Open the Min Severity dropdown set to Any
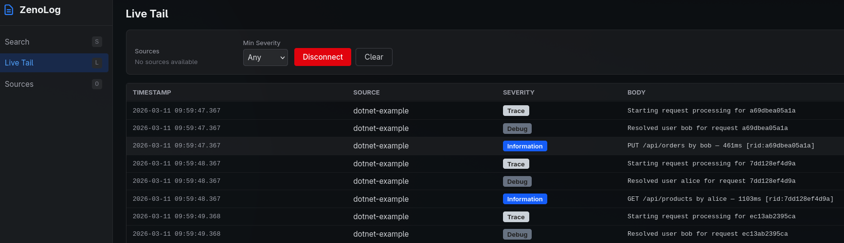 point(265,57)
